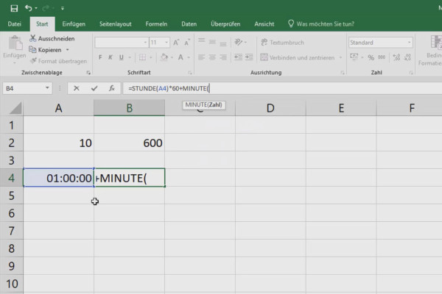Screen dimensions: 442x294
Task: Click decrease decimal places icon
Action: 407,57
